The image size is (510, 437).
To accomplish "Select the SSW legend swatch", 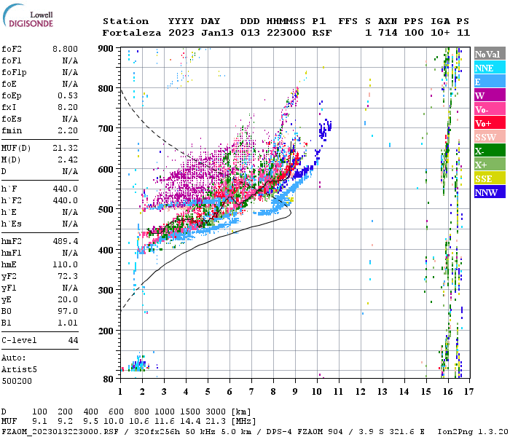I will click(x=490, y=137).
